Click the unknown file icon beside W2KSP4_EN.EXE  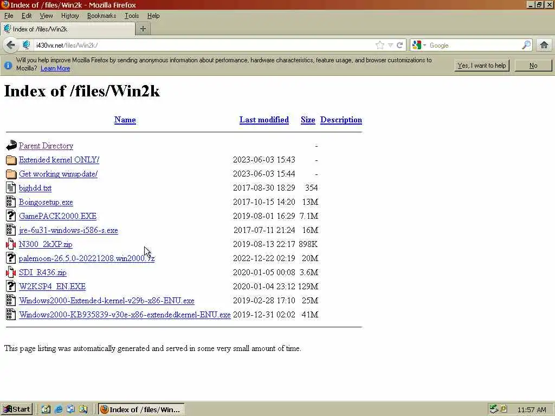click(x=11, y=286)
